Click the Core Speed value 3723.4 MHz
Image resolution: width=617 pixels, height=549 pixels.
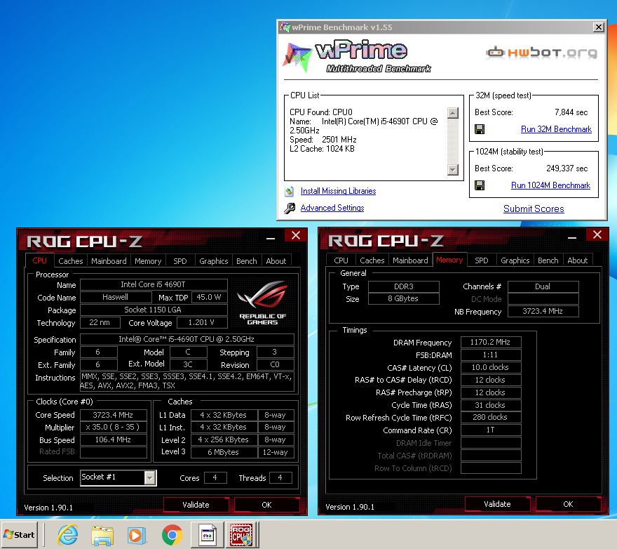(x=114, y=415)
